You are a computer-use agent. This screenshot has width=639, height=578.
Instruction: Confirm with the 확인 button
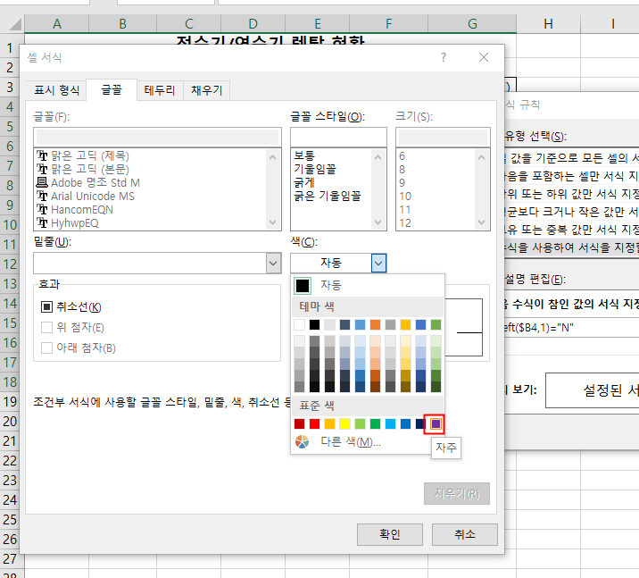(x=390, y=534)
